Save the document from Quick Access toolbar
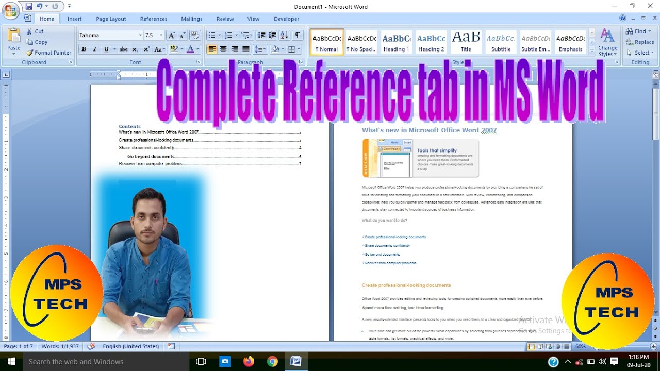The width and height of the screenshot is (660, 371). 29,7
